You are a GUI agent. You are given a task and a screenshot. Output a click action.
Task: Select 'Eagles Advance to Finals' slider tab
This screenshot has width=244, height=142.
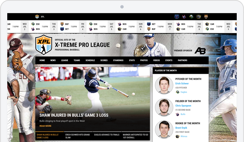pos(107,136)
